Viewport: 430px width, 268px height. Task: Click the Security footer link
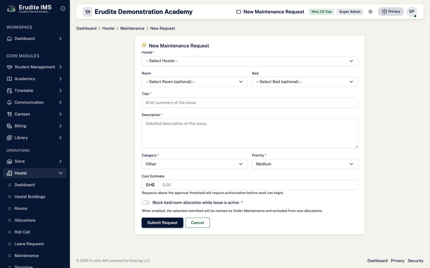click(415, 261)
